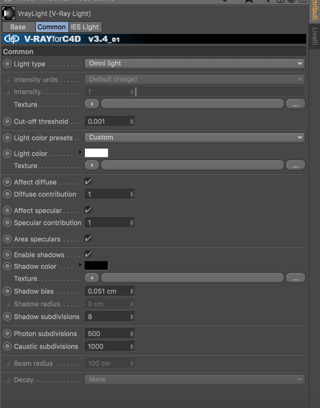This screenshot has height=408, width=320.
Task: Toggle keyframe circle for Specular contribution
Action: pos(7,222)
